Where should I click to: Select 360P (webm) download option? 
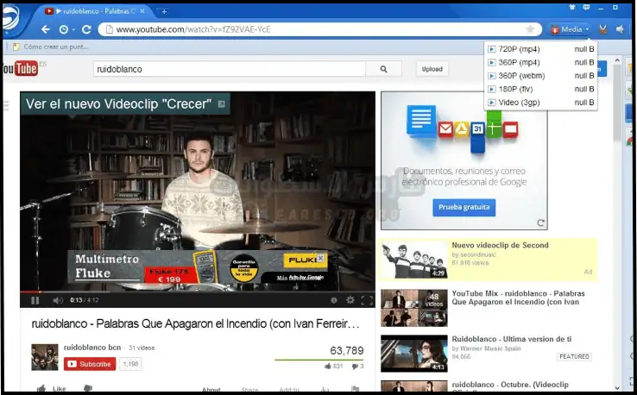pos(521,76)
